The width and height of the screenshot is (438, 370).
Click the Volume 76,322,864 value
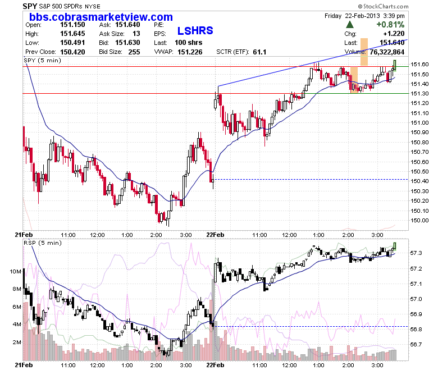387,52
